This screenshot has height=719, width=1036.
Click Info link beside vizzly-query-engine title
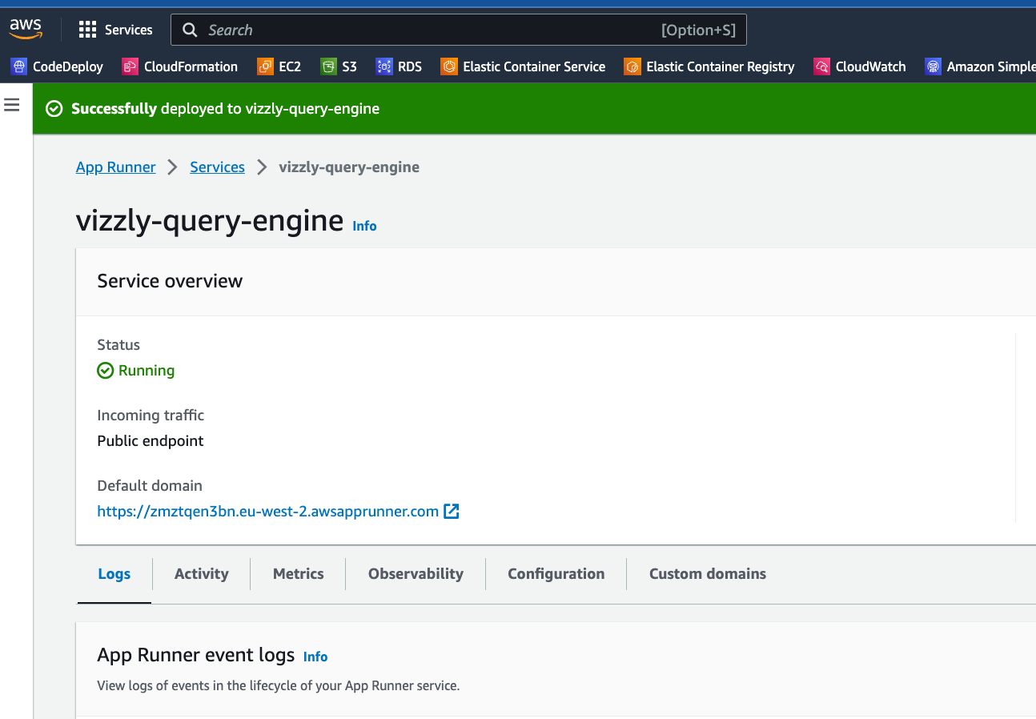click(364, 227)
